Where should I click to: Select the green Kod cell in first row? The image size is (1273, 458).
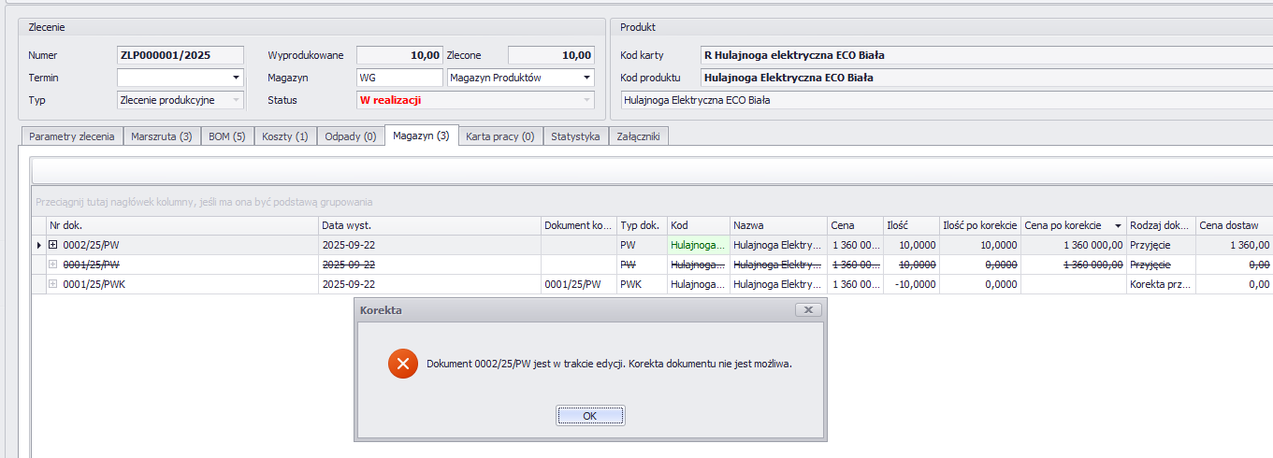[x=698, y=245]
